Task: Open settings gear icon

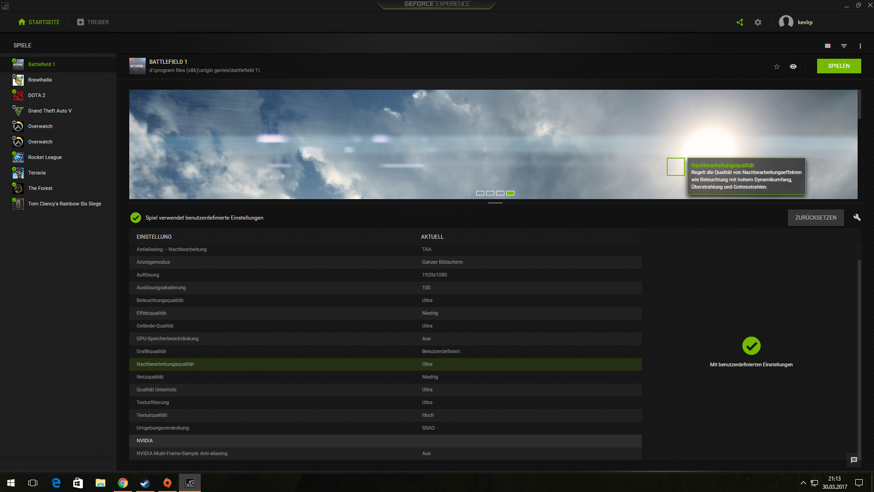Action: tap(758, 22)
